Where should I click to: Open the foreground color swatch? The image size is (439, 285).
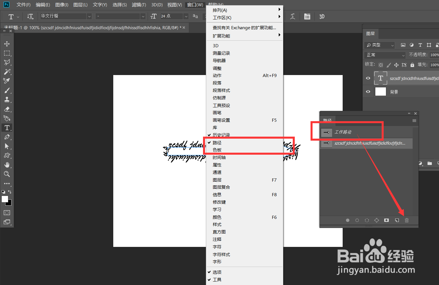[5, 199]
